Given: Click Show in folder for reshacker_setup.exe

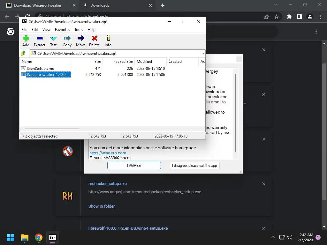Looking at the screenshot, I should tap(101, 206).
